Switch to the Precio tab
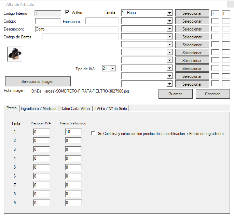Viewport: 234px width, 220px height. pyautogui.click(x=12, y=108)
